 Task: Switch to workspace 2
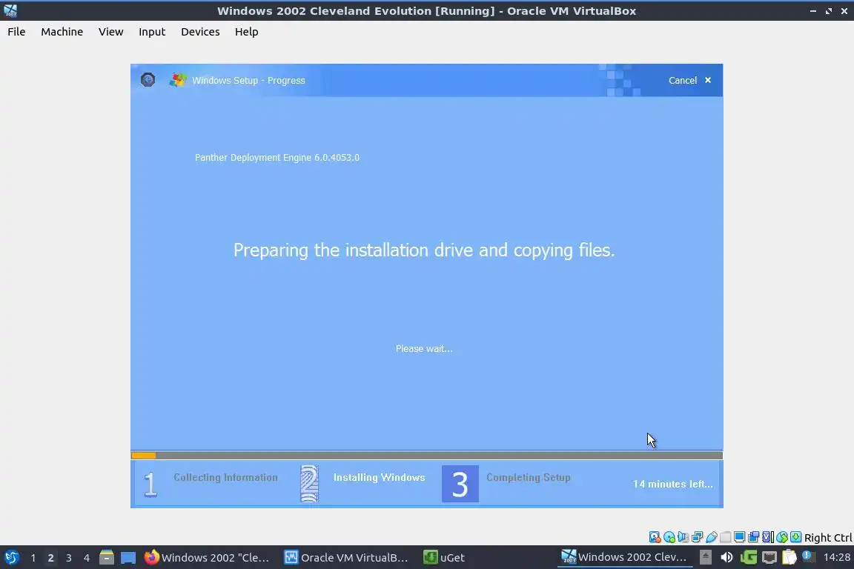coord(50,558)
